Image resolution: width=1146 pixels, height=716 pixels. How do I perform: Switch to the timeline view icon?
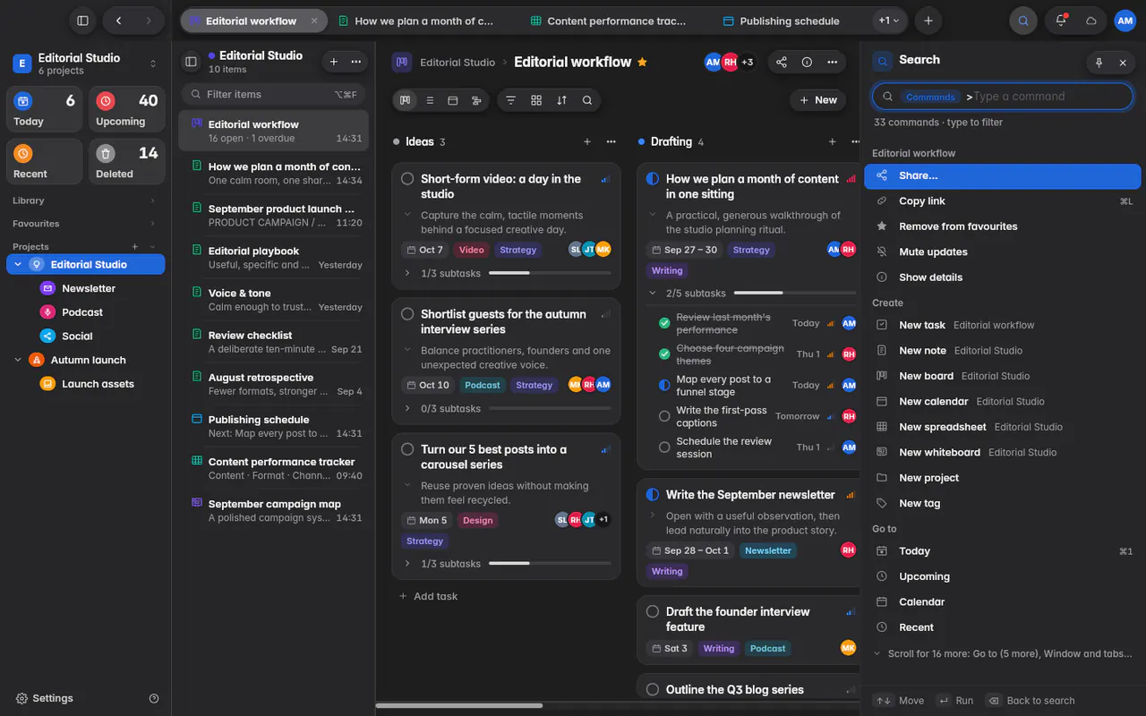pos(476,100)
